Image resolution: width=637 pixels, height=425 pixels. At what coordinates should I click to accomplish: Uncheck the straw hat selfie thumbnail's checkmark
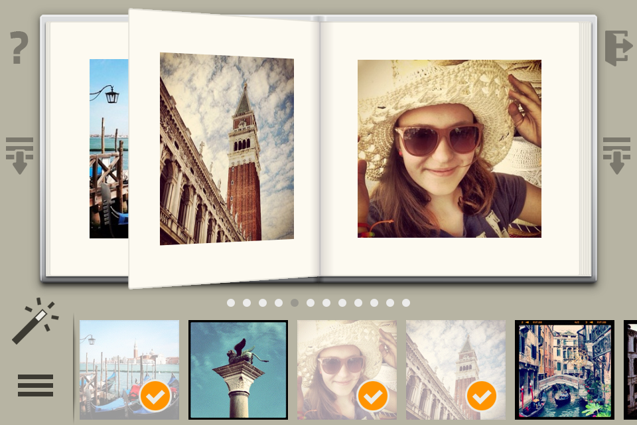point(372,396)
